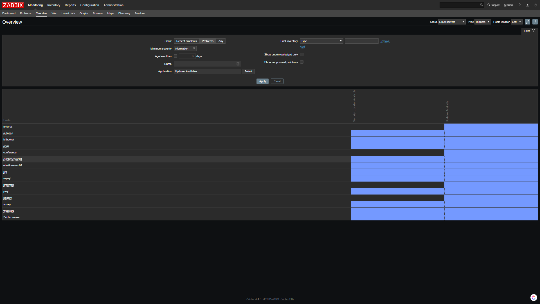The height and width of the screenshot is (304, 540).
Task: Switch to Latest data tab
Action: 68,14
